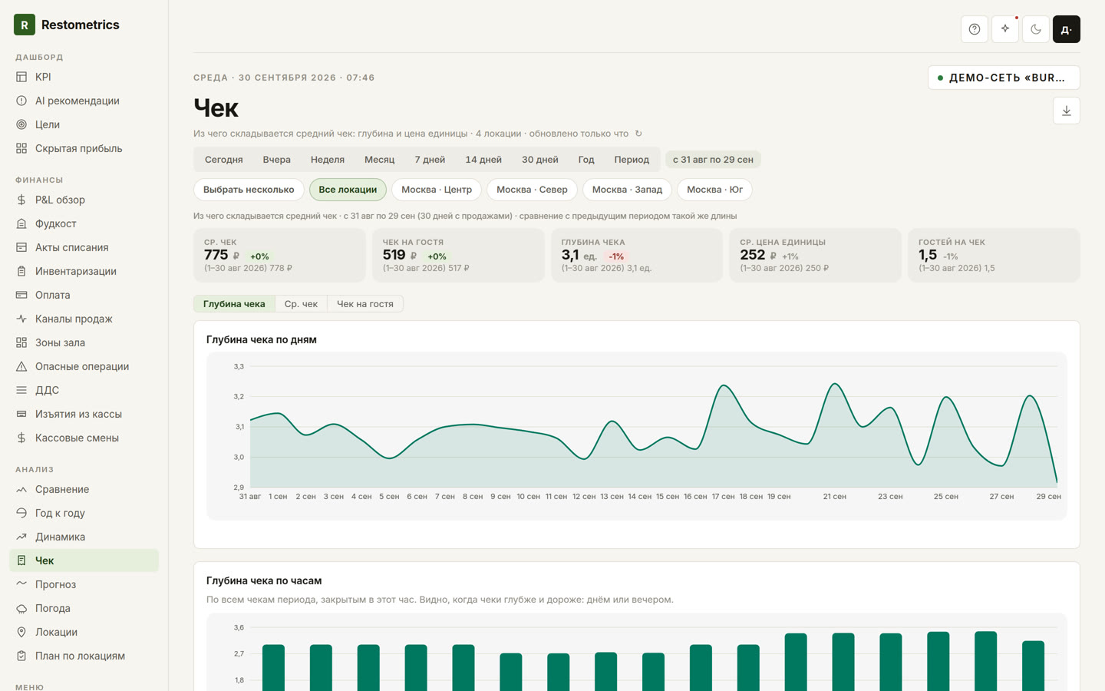The width and height of the screenshot is (1105, 691).
Task: Click the Кассовые смены dollar icon
Action: [21, 438]
